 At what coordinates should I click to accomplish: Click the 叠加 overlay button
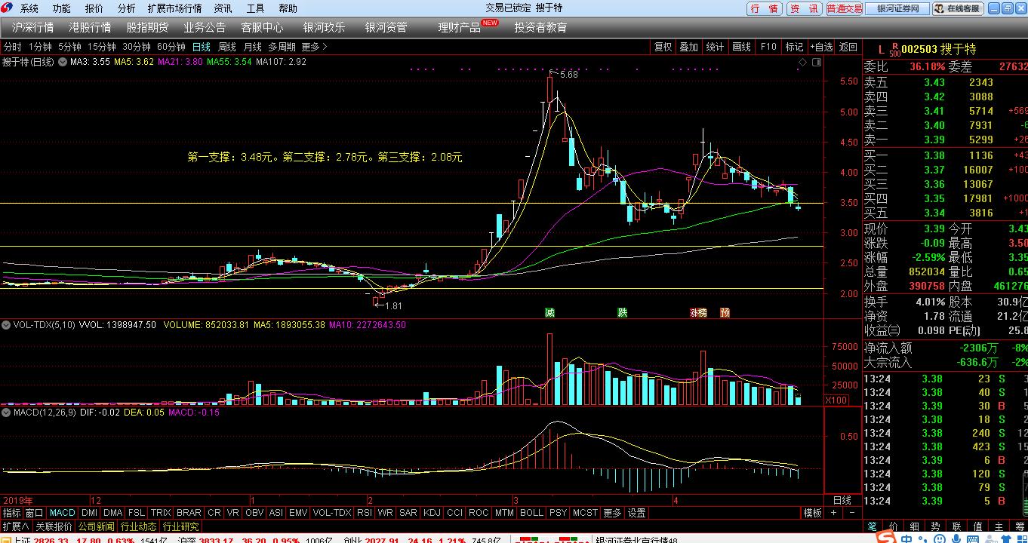[x=688, y=47]
